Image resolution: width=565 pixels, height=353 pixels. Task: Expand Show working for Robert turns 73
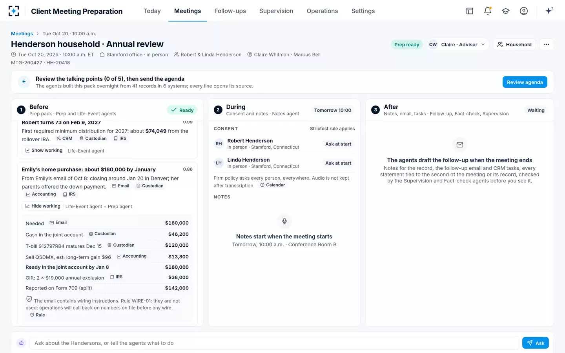point(44,151)
